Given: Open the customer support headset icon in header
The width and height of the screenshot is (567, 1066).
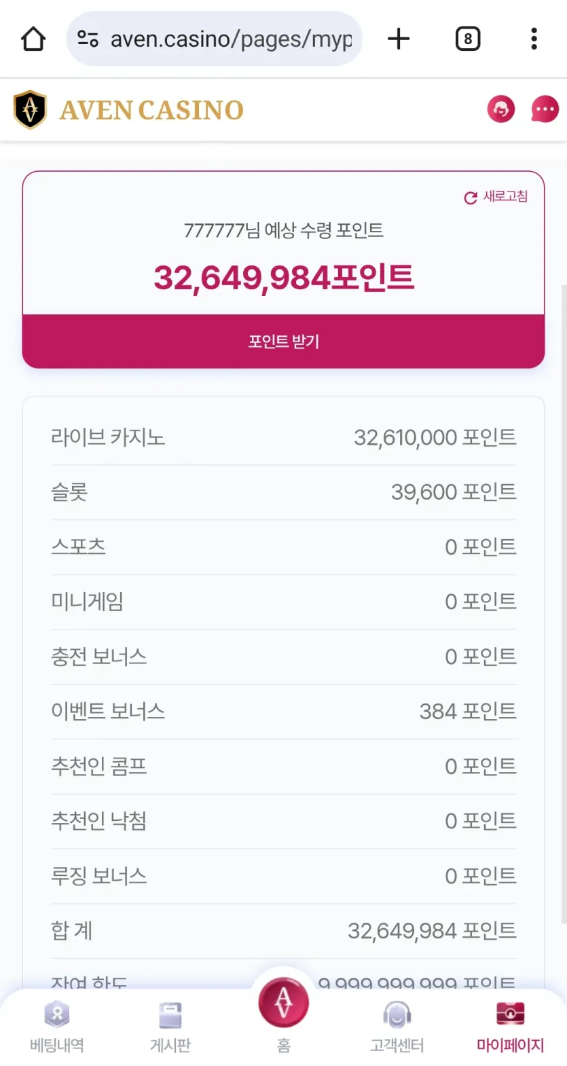Looking at the screenshot, I should point(501,109).
